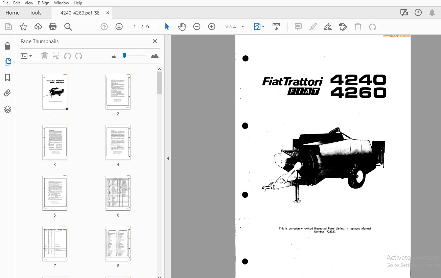This screenshot has height=278, width=441.
Task: Select the 4240_4260.pdf document tab
Action: coord(81,13)
